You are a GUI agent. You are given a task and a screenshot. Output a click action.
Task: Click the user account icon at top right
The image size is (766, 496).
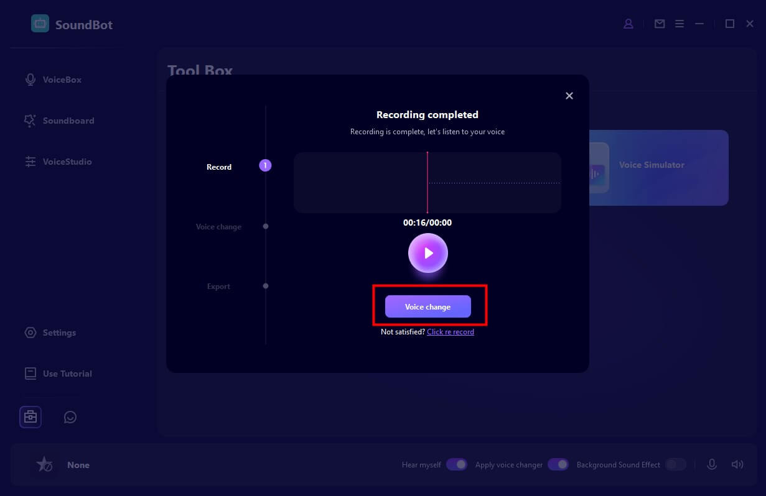[628, 24]
